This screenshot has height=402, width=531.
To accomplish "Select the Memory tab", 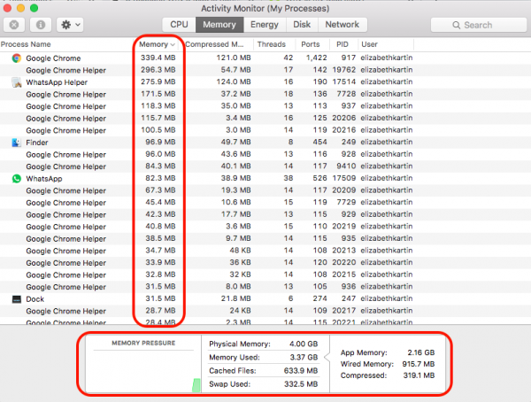I will pyautogui.click(x=219, y=25).
